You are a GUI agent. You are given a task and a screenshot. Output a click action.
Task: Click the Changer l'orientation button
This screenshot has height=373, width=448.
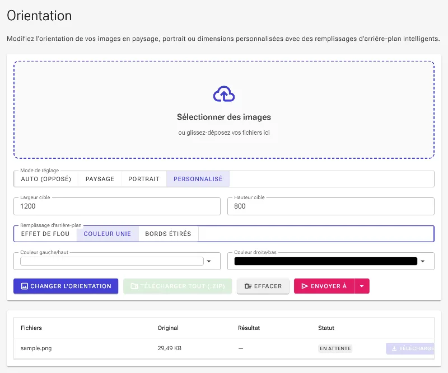click(x=66, y=286)
